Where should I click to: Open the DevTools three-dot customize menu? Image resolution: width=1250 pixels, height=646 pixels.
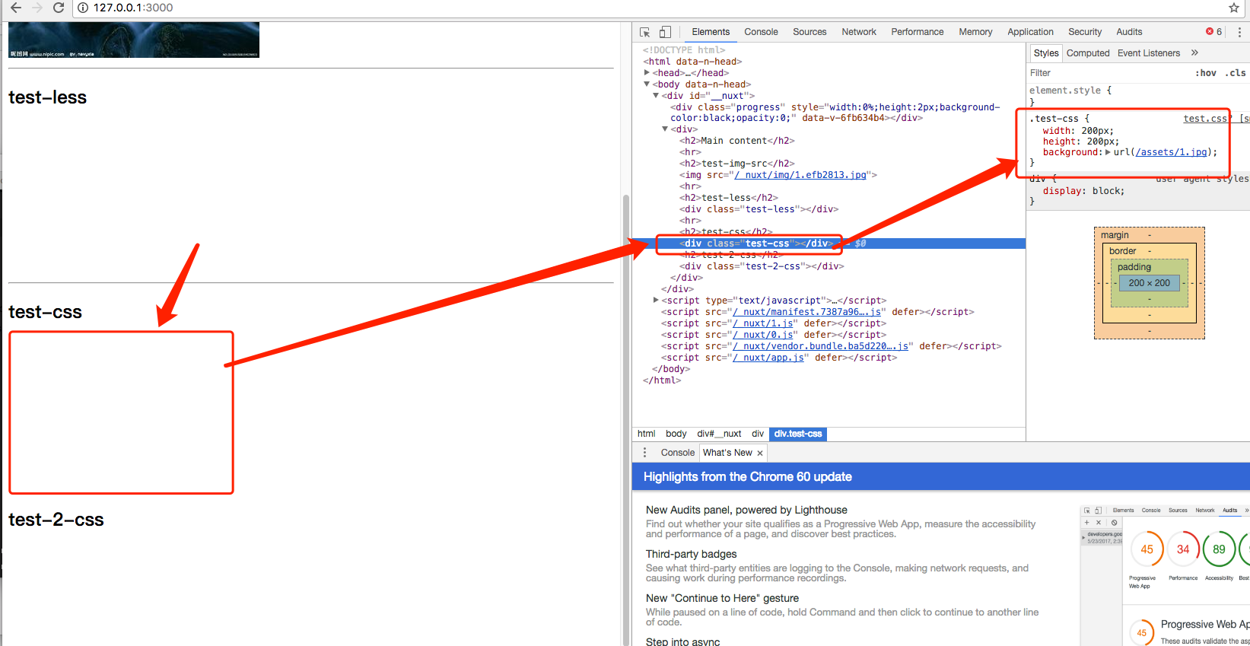coord(1239,32)
